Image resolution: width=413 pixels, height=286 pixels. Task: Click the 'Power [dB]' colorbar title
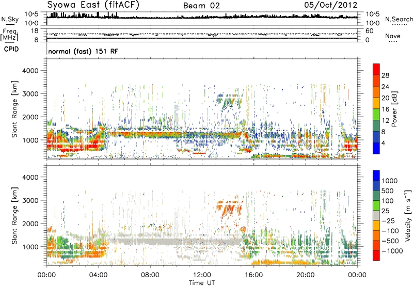point(394,109)
